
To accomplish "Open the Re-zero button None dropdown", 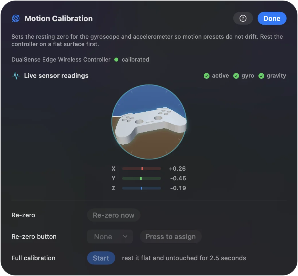I will coord(110,237).
